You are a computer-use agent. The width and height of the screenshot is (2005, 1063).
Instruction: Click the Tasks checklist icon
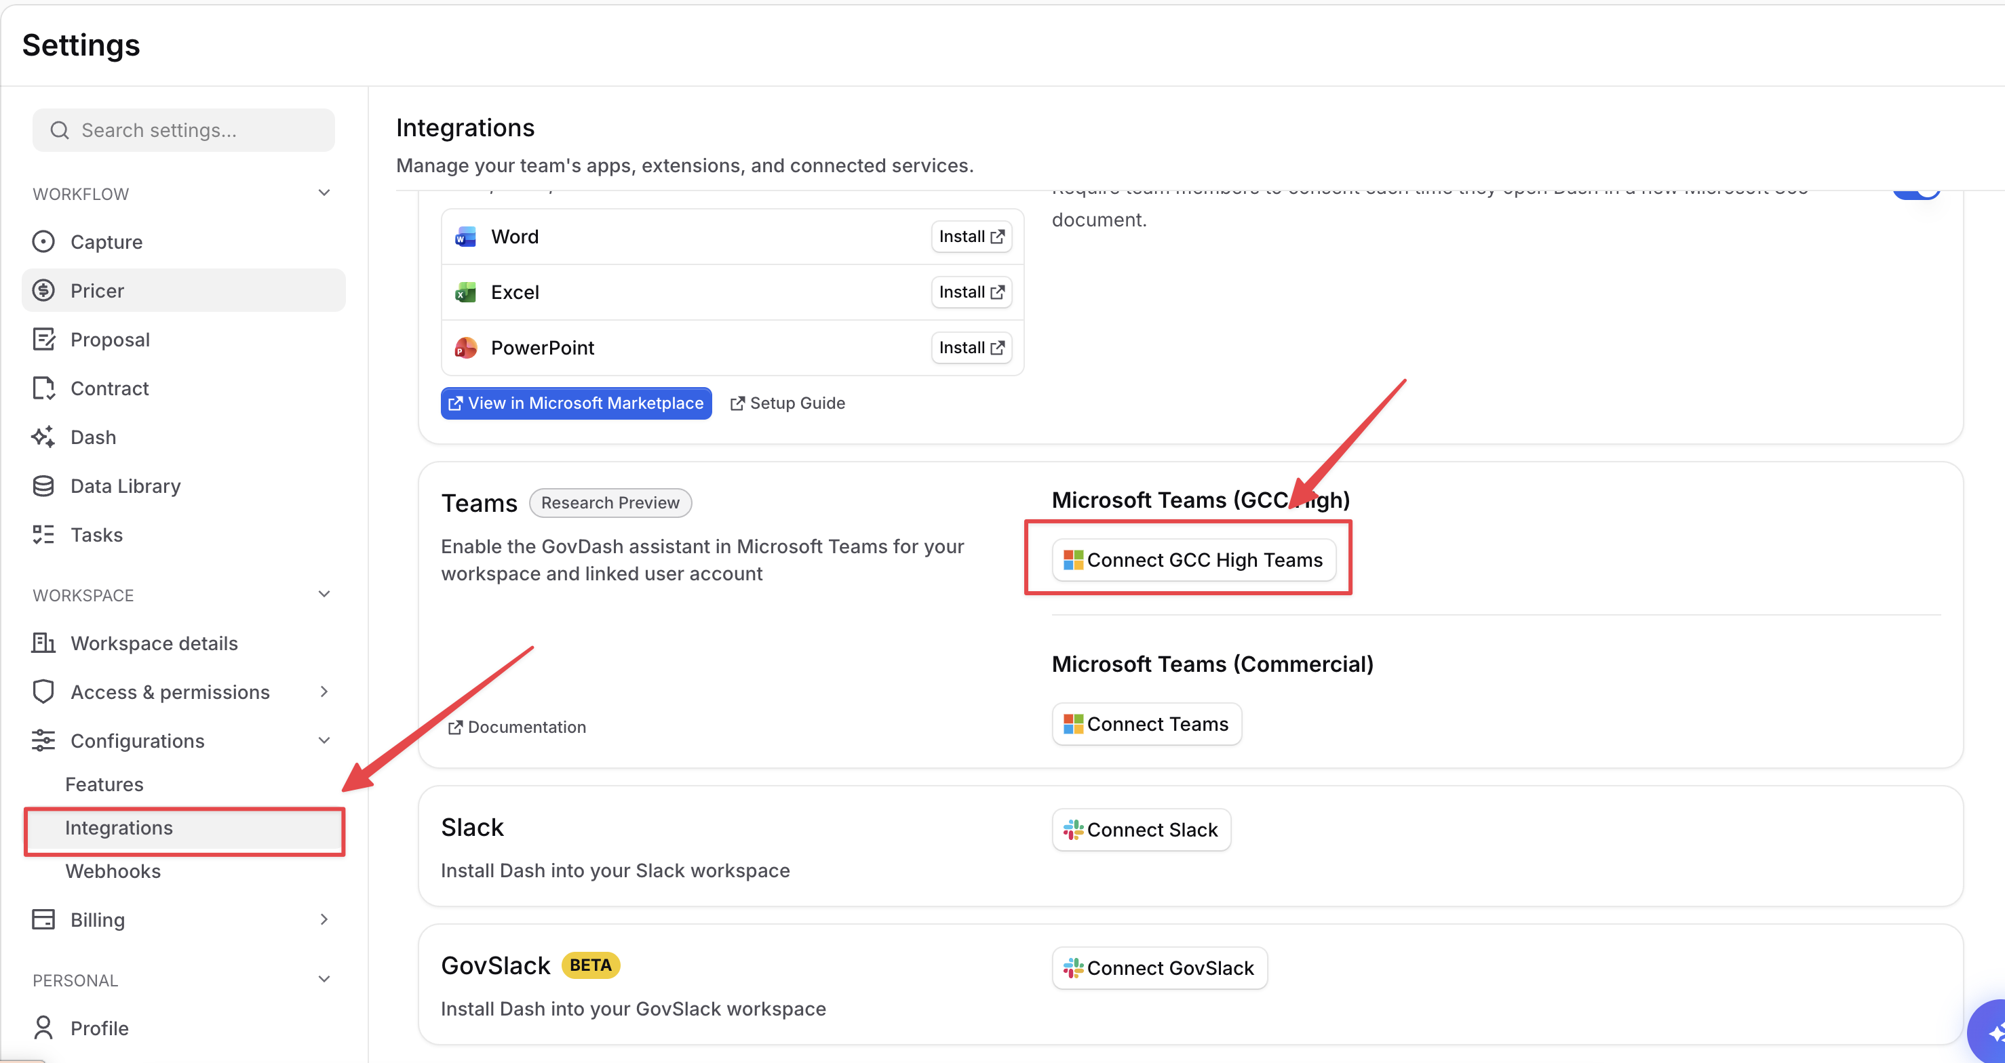click(43, 535)
